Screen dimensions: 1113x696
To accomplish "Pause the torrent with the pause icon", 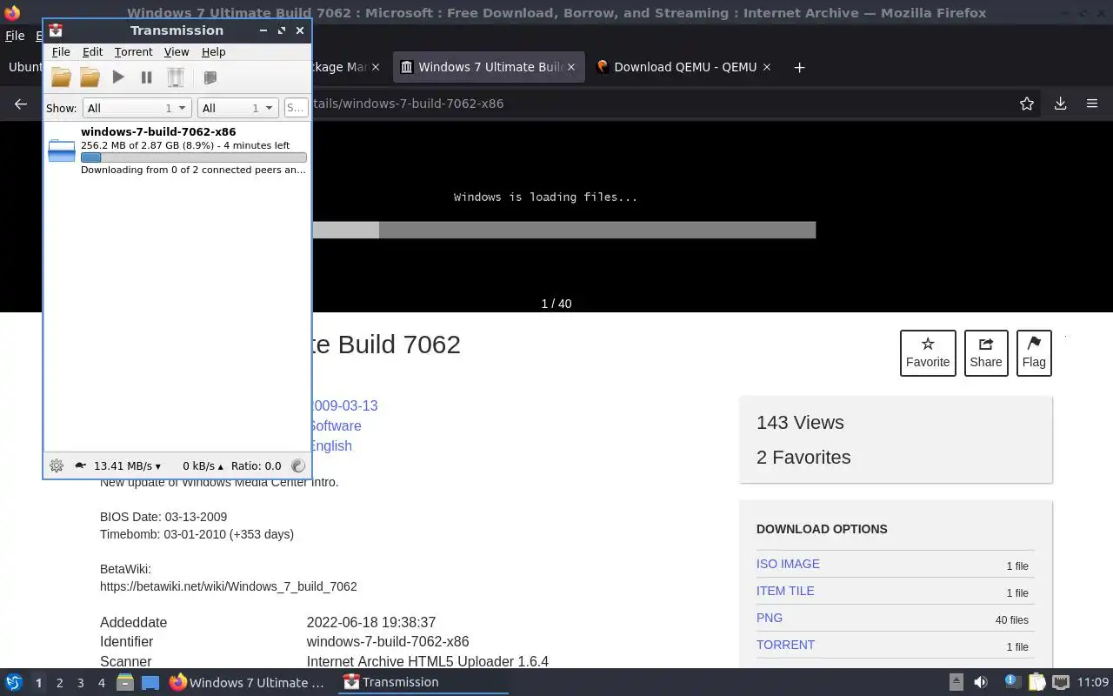I will [x=146, y=77].
